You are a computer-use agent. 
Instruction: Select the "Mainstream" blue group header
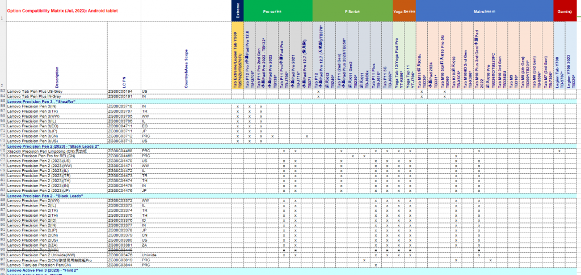(x=485, y=11)
